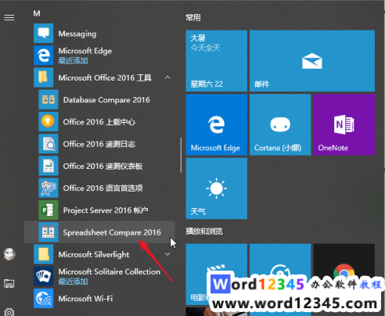Click the Office 2016 遥测仪表板 icon

click(49, 166)
